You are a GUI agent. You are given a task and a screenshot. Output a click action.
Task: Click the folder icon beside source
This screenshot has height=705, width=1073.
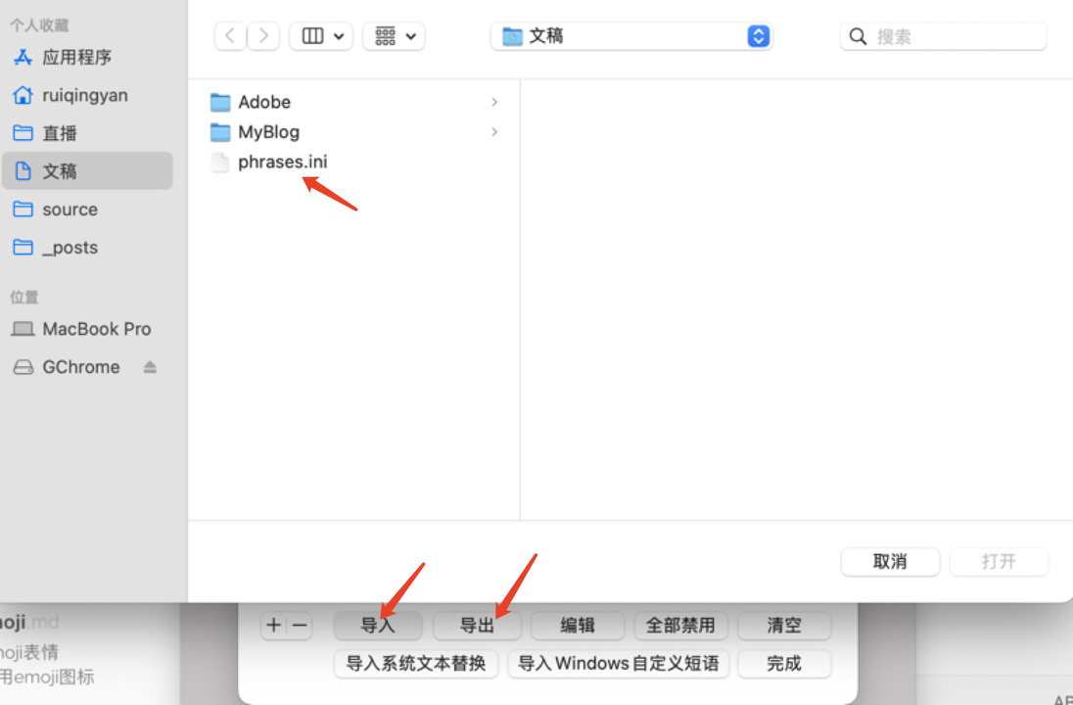click(23, 209)
